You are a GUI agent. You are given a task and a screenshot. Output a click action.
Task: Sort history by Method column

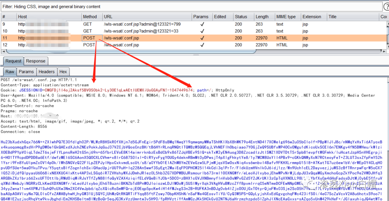[92, 17]
